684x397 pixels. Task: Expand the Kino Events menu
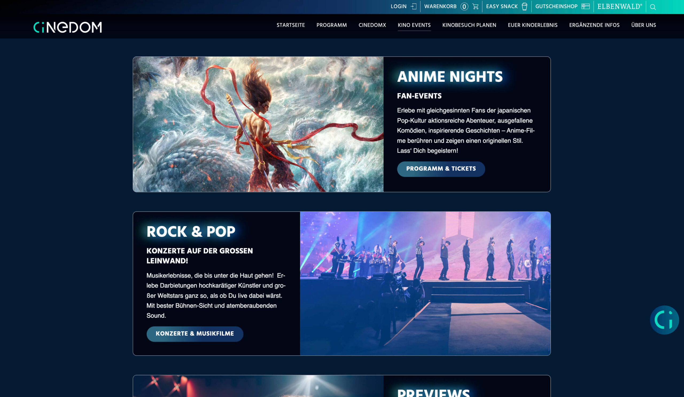414,25
